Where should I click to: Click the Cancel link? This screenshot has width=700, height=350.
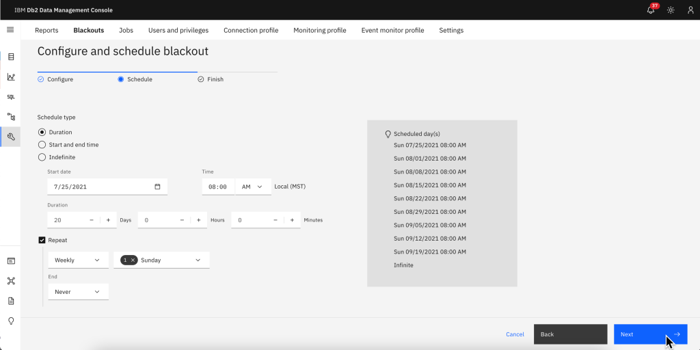pyautogui.click(x=515, y=334)
